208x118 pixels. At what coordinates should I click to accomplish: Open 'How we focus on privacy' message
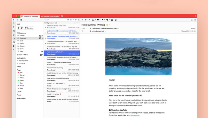click(62, 69)
